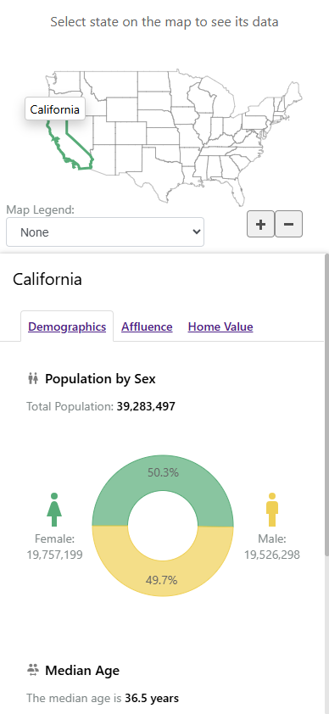Click the yellow male figure icon
Image resolution: width=329 pixels, height=714 pixels.
click(x=272, y=510)
